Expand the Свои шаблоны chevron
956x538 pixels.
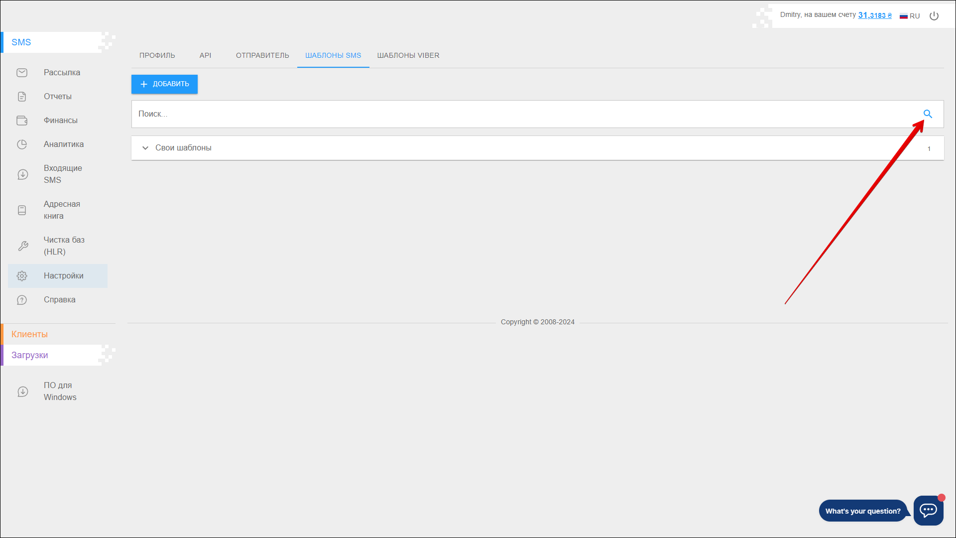145,148
